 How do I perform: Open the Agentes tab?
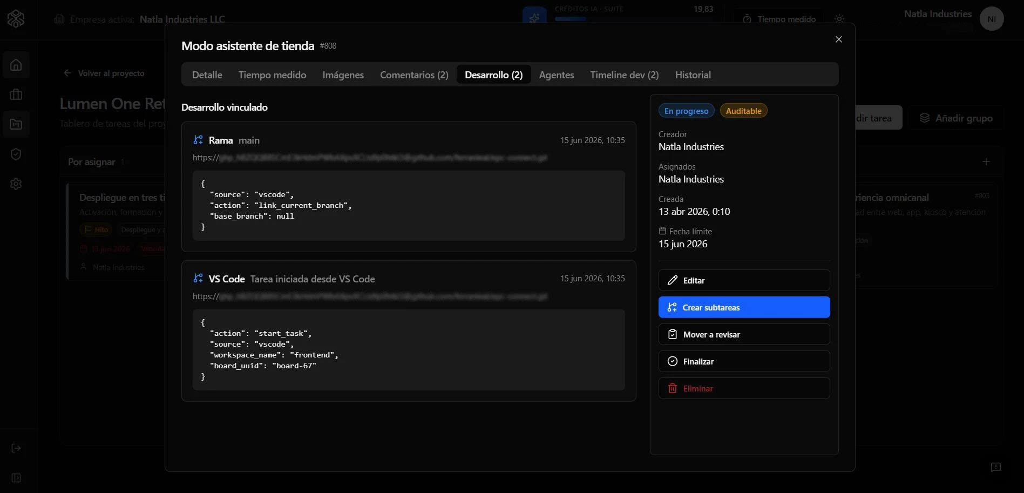(x=556, y=75)
